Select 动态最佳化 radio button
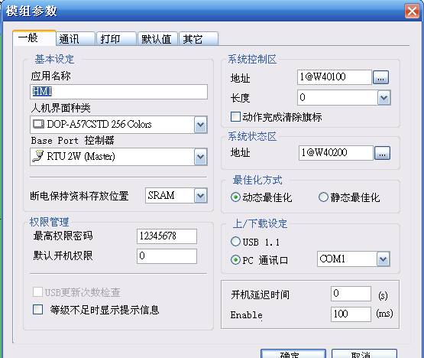 [235, 197]
